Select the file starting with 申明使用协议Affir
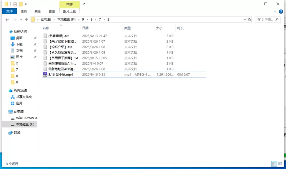 tap(62, 64)
